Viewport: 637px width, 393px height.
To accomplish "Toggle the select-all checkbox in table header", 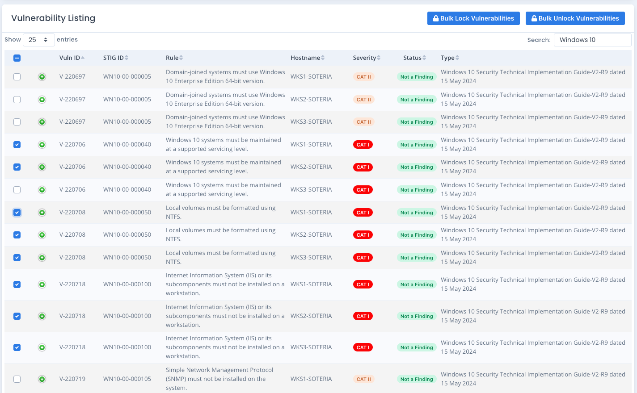I will click(x=17, y=58).
